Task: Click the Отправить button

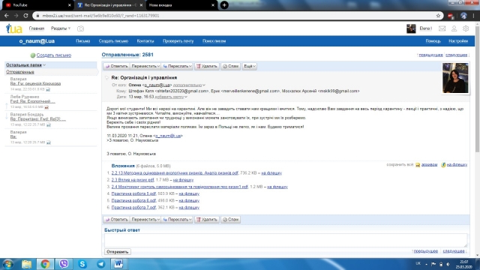Action: pos(118,252)
